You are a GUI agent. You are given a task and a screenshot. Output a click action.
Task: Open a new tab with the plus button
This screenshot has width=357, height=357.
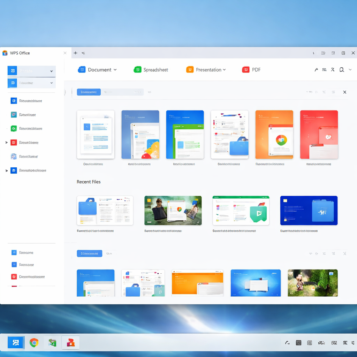pyautogui.click(x=75, y=53)
